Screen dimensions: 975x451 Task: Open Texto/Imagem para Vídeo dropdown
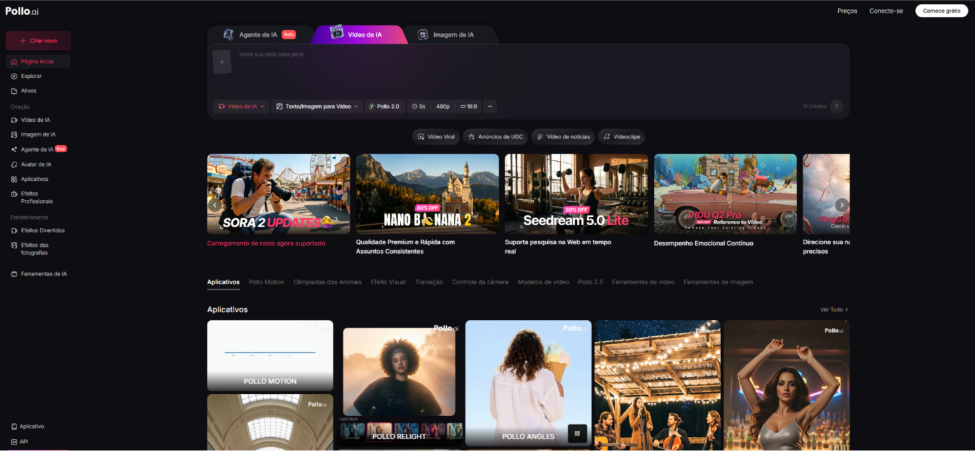click(317, 107)
